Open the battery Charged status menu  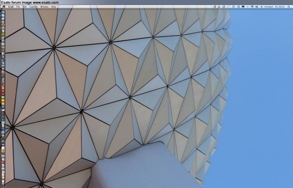[x=266, y=7]
